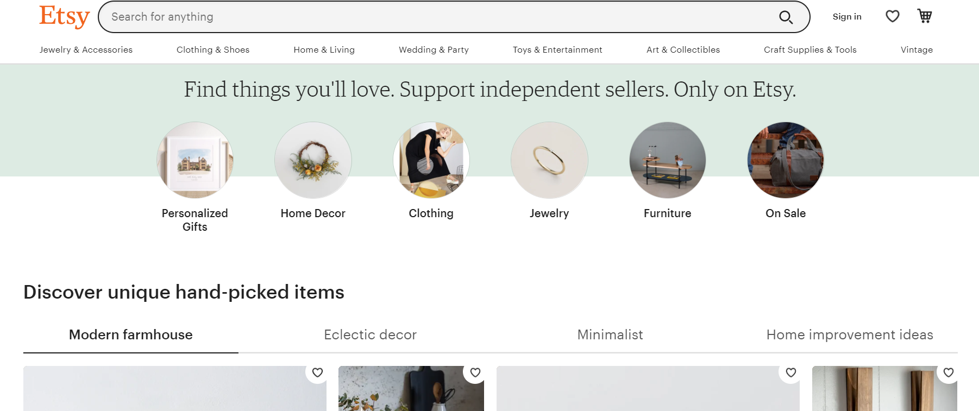The width and height of the screenshot is (979, 411).
Task: Switch to the Eclectic decor tab
Action: click(x=370, y=334)
